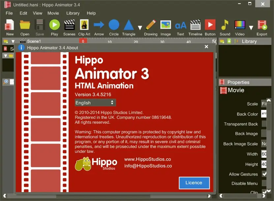
Task: Open the Scale property dropdown
Action: [264, 104]
